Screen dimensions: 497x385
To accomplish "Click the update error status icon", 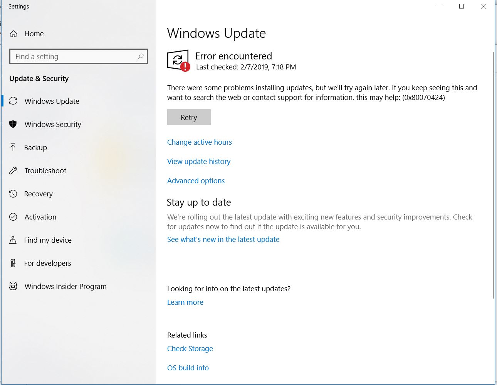I will tap(178, 61).
